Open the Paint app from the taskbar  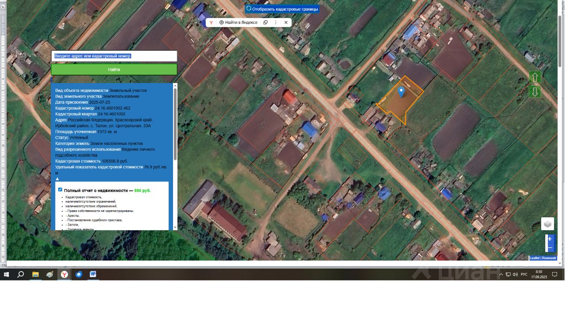click(x=50, y=274)
